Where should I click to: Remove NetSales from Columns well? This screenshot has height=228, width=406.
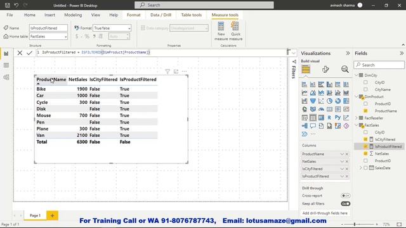(x=347, y=161)
